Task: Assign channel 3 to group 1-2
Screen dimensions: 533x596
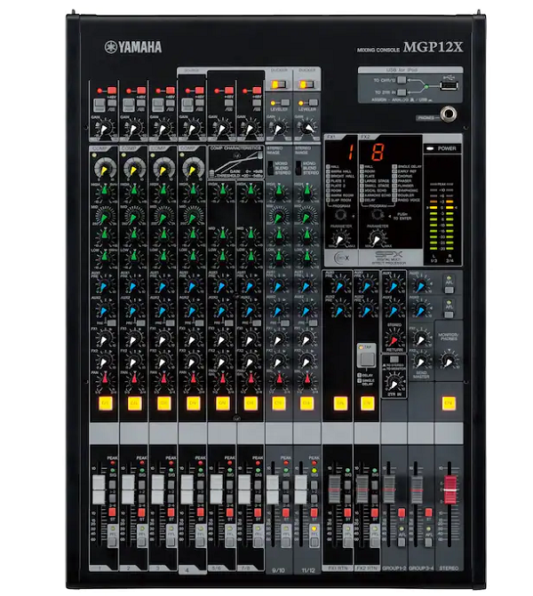Action: (x=171, y=485)
